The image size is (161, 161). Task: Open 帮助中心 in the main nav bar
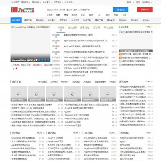click(146, 20)
